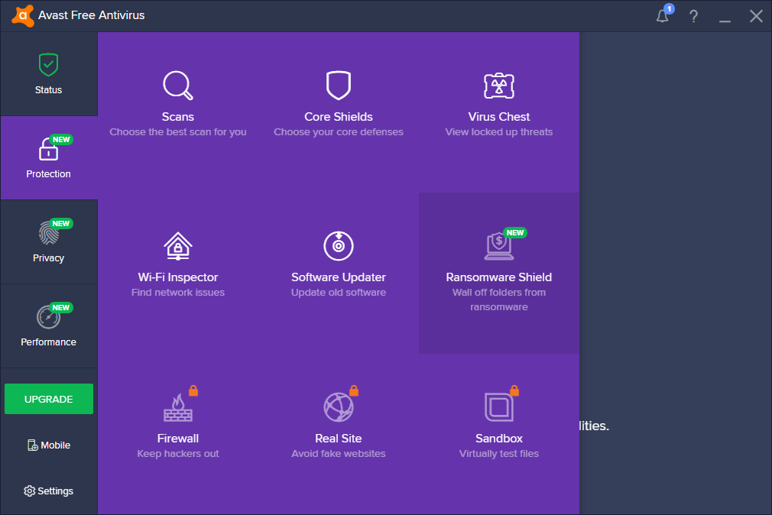Click the Core Shields title text

(339, 117)
